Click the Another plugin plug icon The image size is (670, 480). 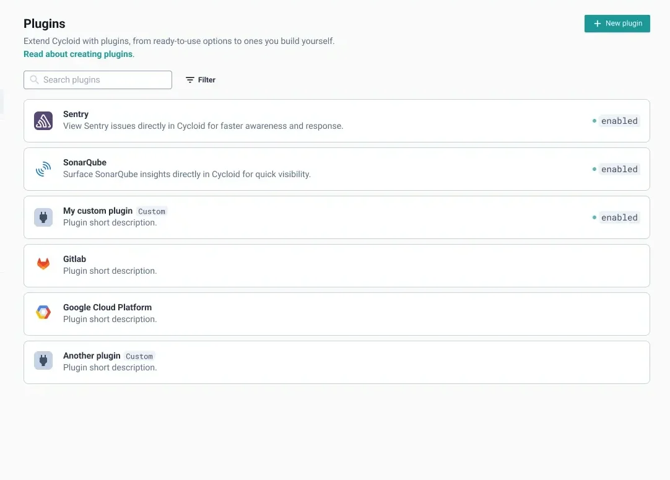click(43, 361)
